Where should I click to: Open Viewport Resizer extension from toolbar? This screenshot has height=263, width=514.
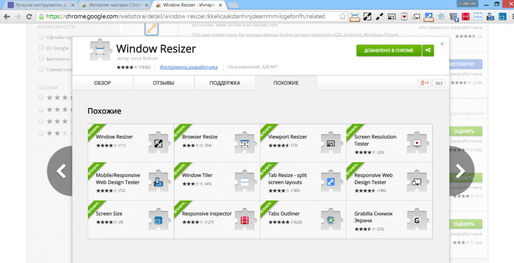(x=392, y=17)
